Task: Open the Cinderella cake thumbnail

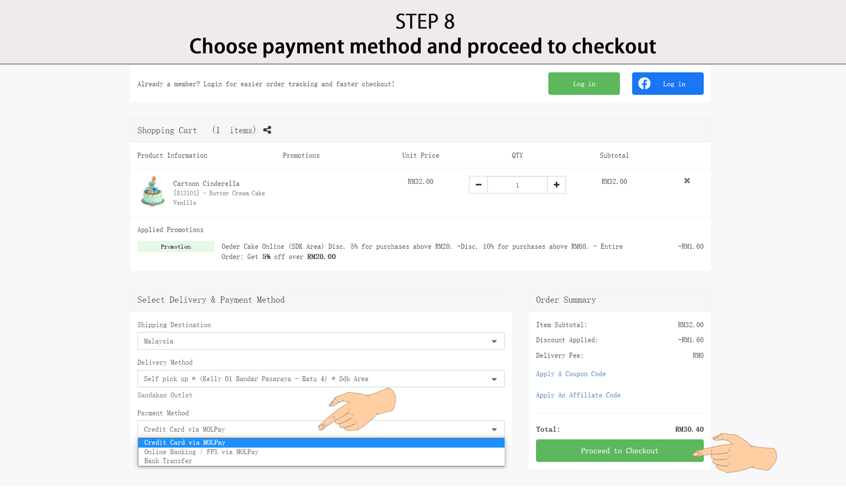Action: pos(153,191)
